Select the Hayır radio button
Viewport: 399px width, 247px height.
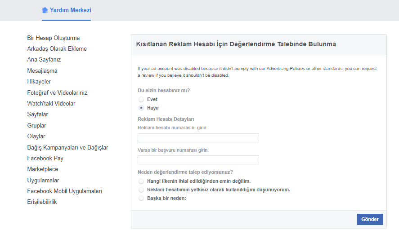(141, 108)
